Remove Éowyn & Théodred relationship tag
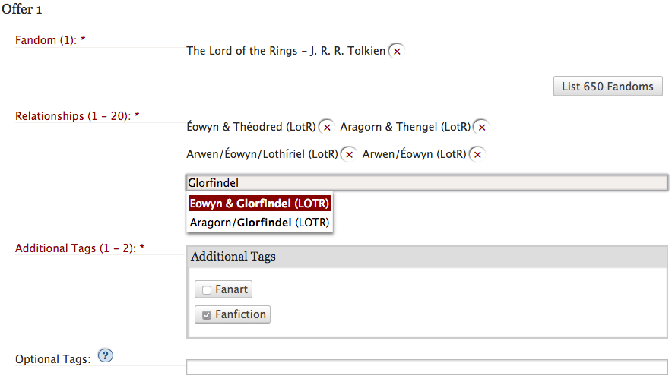The image size is (672, 379). point(327,127)
